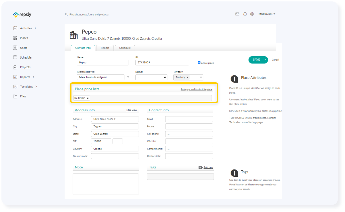This screenshot has width=345, height=212.
Task: Click the Cell phone input field
Action: pyautogui.click(x=189, y=134)
